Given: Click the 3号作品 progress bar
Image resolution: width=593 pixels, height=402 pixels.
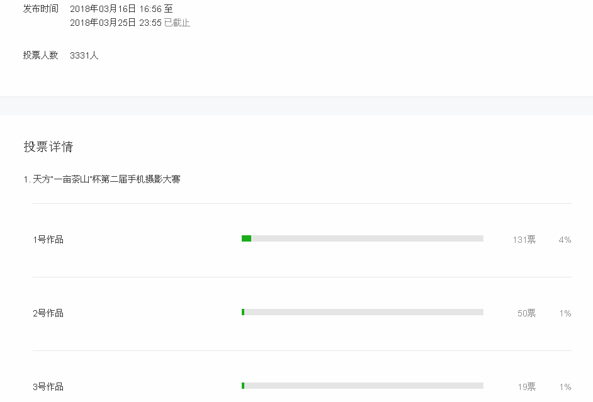Looking at the screenshot, I should pyautogui.click(x=362, y=386).
